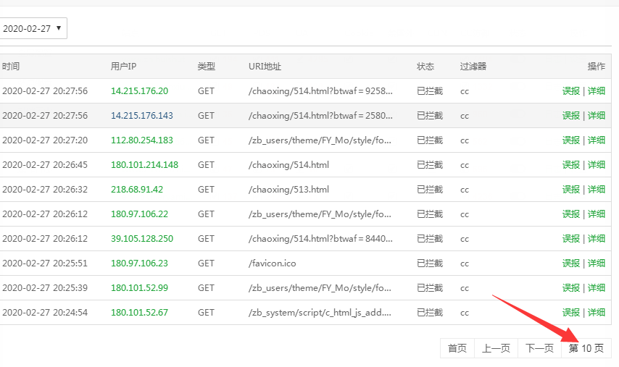View 详细 for IP 14.215.176.20
Image resolution: width=619 pixels, height=367 pixels.
pos(597,91)
